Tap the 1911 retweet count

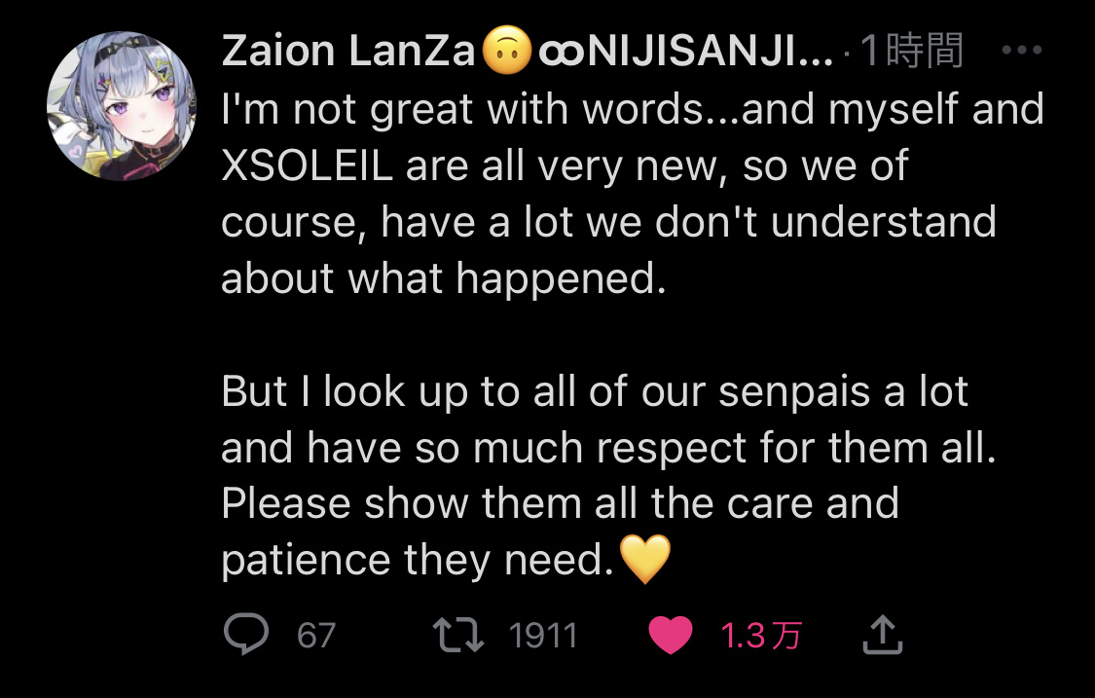543,635
